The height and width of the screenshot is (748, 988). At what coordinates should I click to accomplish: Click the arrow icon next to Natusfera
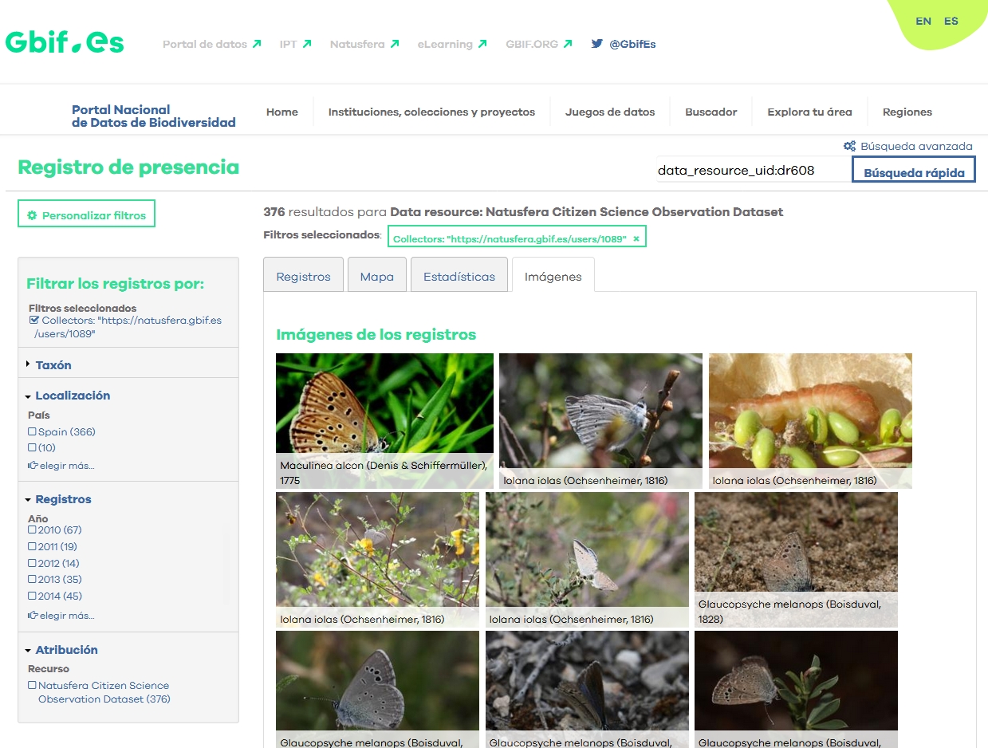point(394,44)
